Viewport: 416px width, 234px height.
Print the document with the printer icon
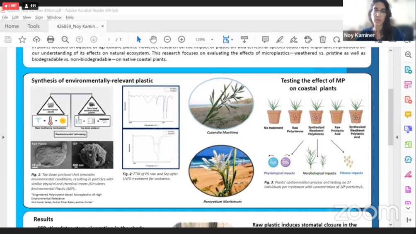pyautogui.click(x=51, y=39)
